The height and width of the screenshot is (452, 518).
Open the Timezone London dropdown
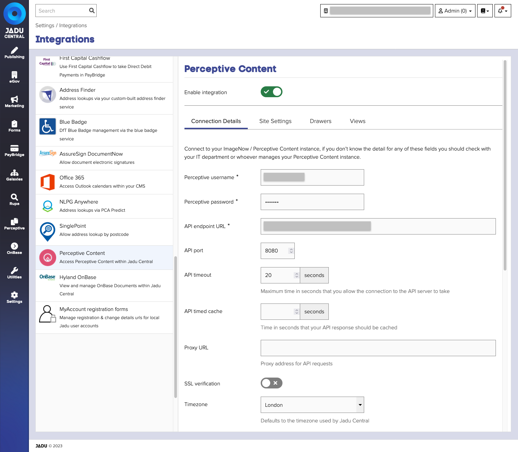(x=312, y=405)
